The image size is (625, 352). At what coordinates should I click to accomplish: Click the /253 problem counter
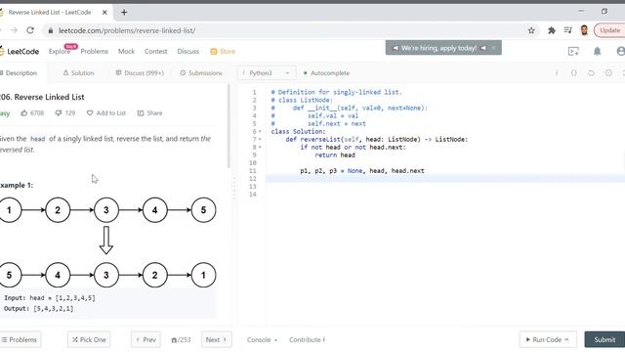[181, 339]
